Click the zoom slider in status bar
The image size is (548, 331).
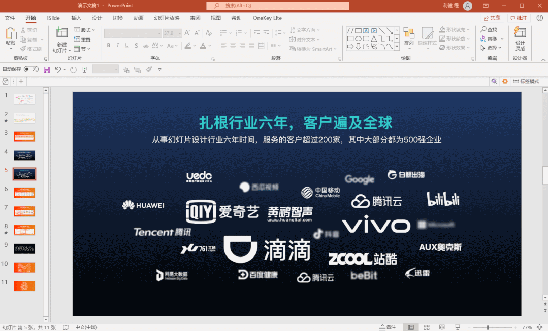488,327
